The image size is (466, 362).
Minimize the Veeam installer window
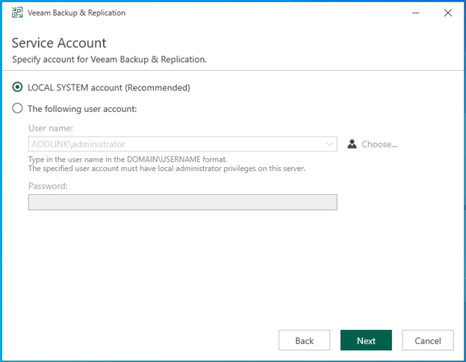pos(415,13)
